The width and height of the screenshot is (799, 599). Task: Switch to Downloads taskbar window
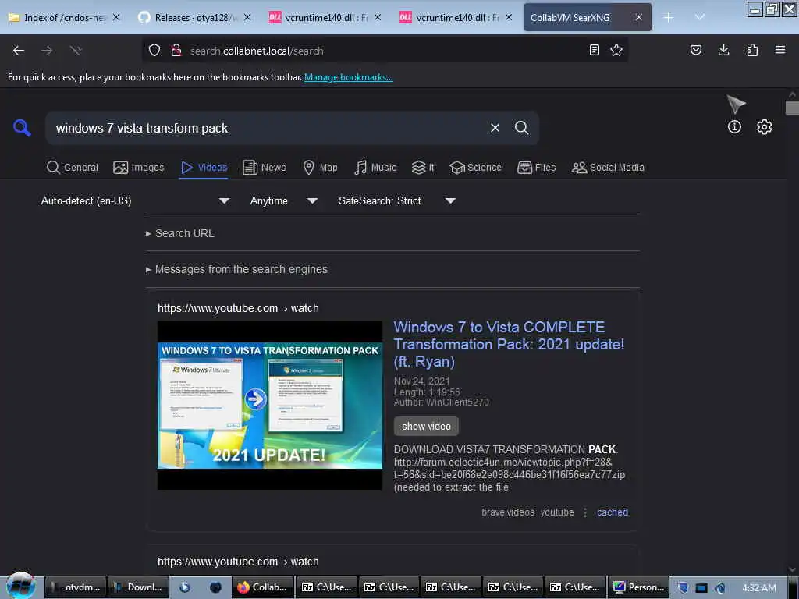click(x=138, y=587)
